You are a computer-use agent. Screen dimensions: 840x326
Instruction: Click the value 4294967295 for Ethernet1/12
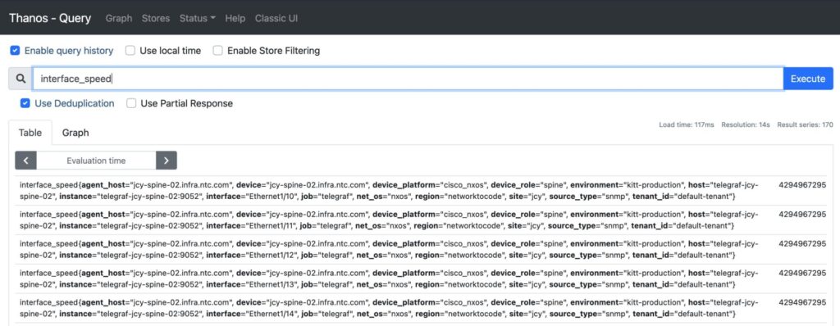tap(802, 243)
